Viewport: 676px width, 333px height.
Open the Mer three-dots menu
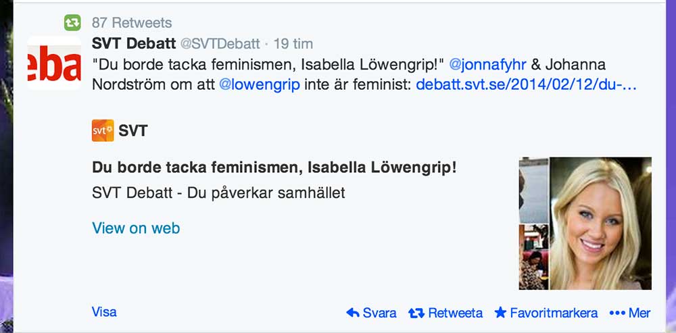point(630,313)
